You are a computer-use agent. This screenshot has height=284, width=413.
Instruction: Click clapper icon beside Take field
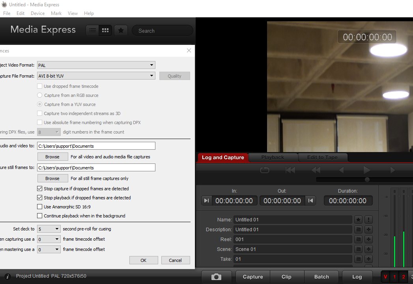tap(358, 259)
